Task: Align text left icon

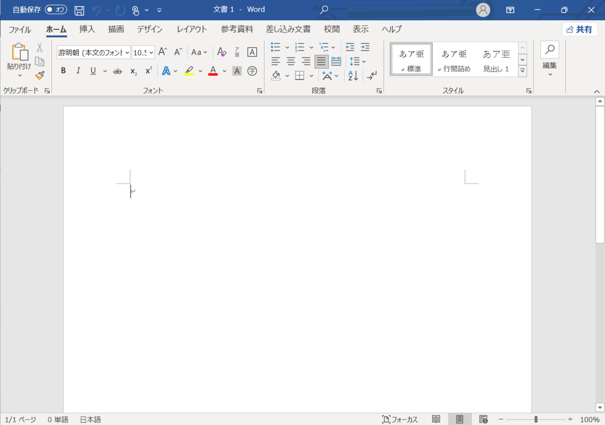Action: pos(276,62)
